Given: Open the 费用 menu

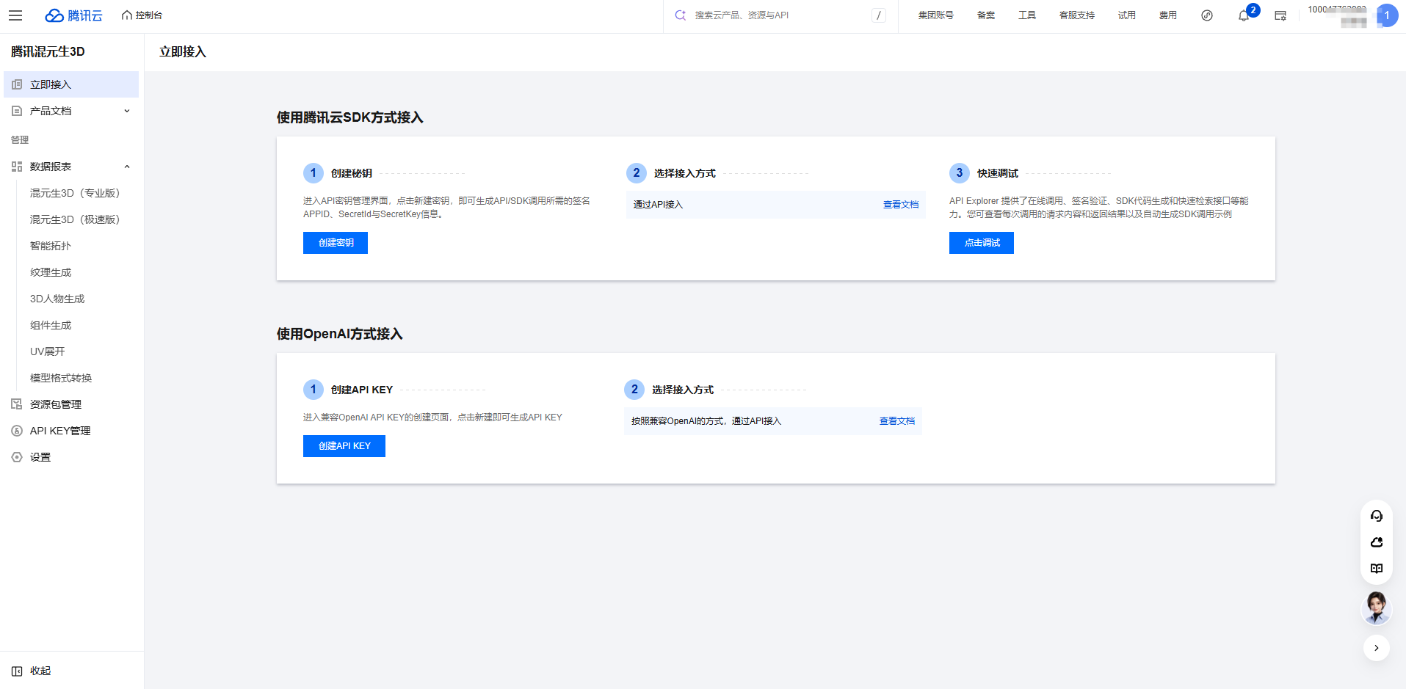Looking at the screenshot, I should tap(1168, 15).
